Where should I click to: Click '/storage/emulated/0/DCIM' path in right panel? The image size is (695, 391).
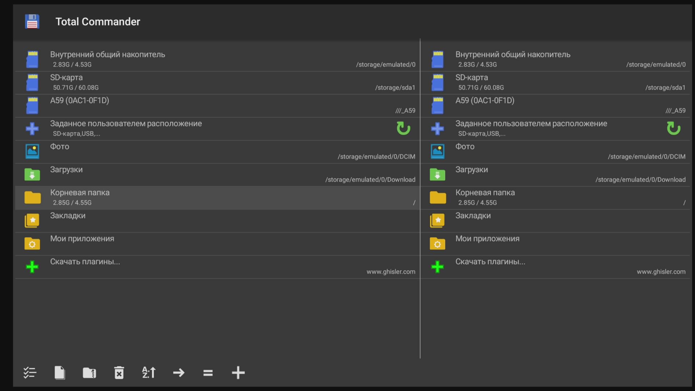pyautogui.click(x=647, y=157)
